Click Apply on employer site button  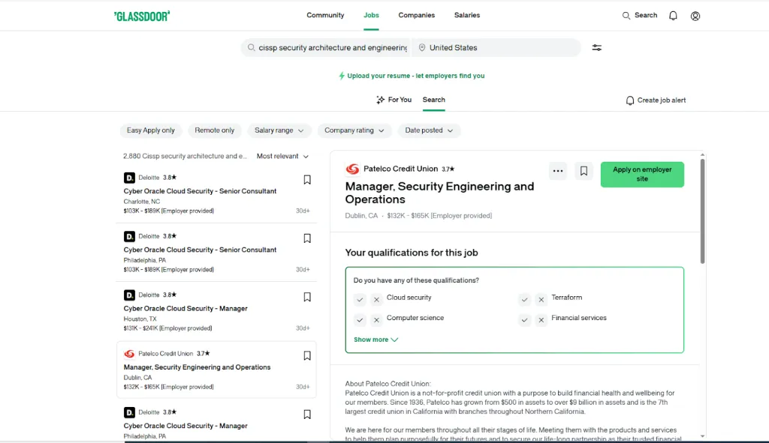642,175
